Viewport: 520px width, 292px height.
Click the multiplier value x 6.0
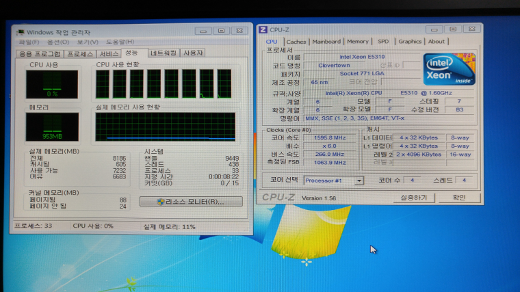pyautogui.click(x=330, y=146)
